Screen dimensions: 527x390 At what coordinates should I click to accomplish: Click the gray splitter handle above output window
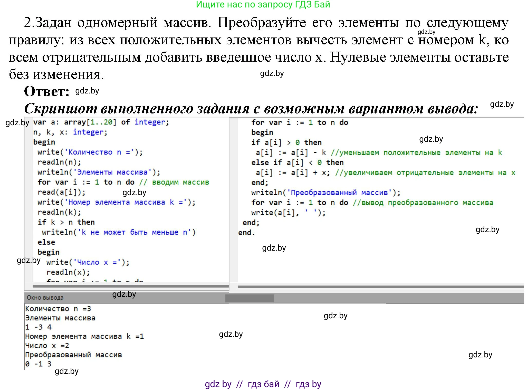(x=250, y=298)
